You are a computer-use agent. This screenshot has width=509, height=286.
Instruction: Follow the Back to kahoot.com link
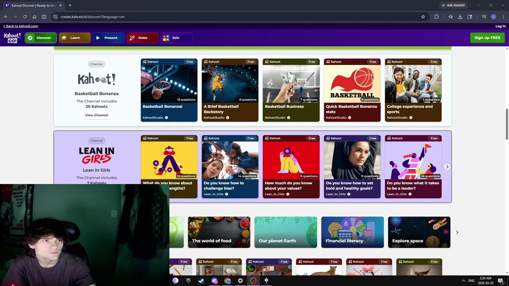coord(21,26)
